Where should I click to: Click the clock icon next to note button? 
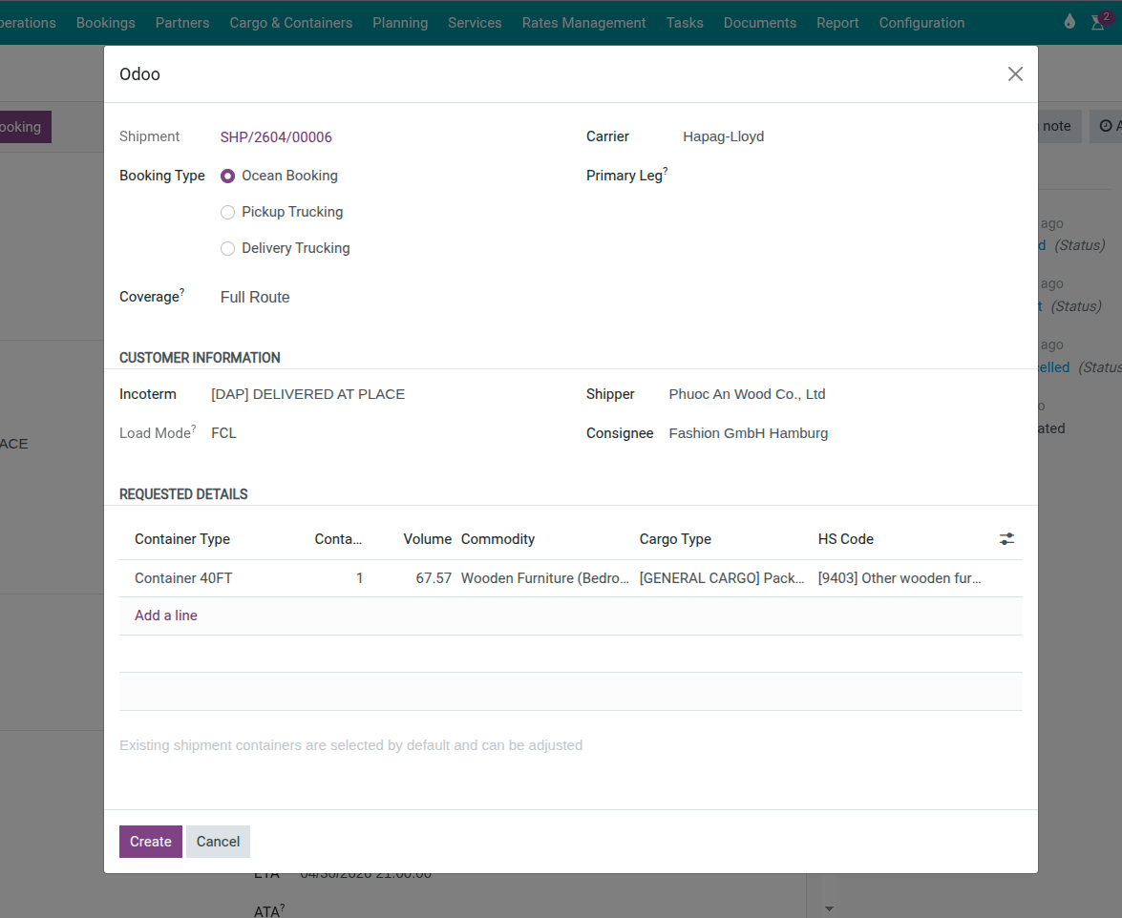[x=1108, y=126]
